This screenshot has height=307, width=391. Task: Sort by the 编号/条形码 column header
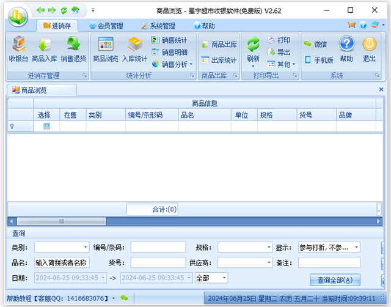[152, 115]
